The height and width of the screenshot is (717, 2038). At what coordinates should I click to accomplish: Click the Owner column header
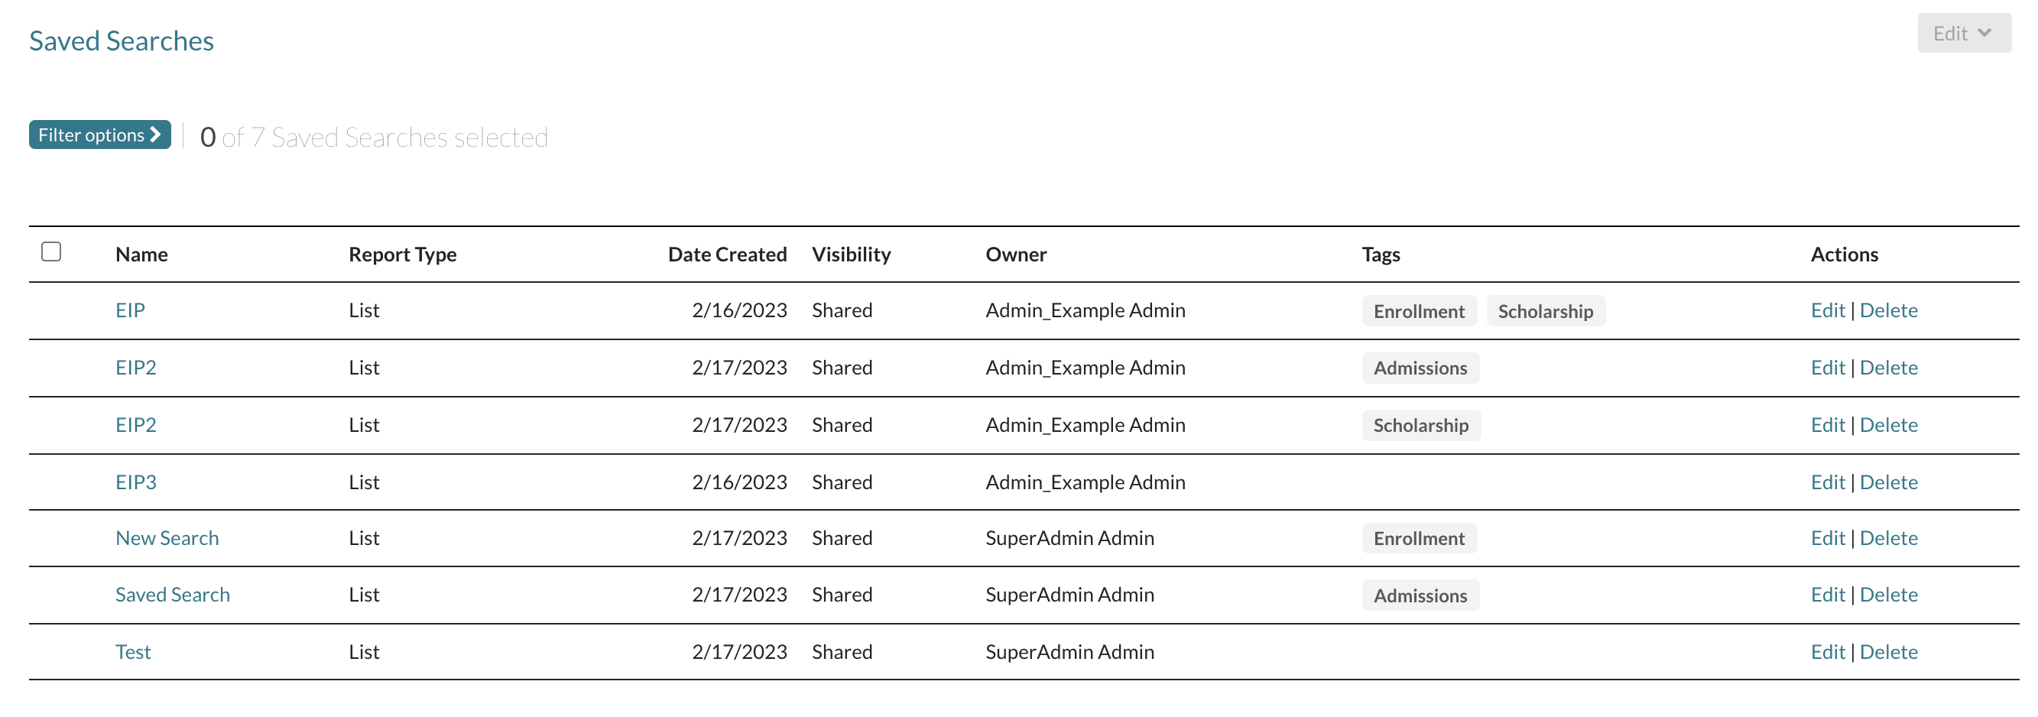pos(1016,254)
